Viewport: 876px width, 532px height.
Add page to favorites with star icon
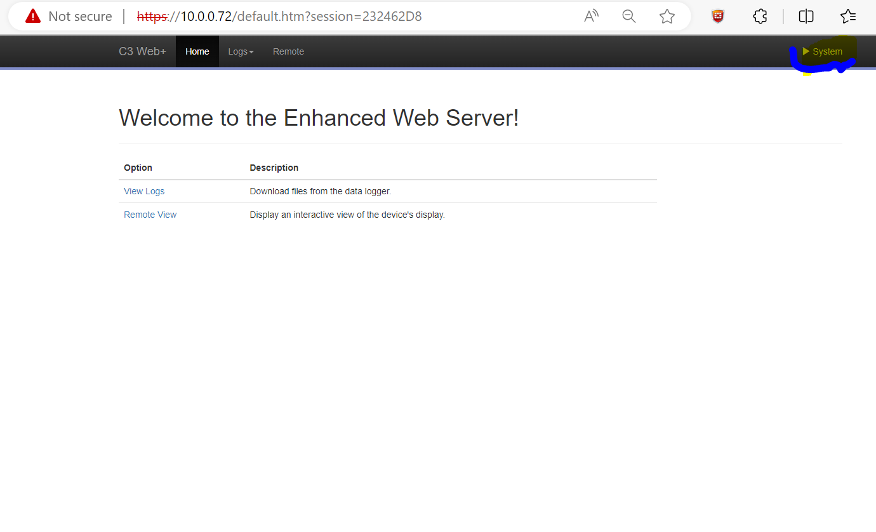(x=667, y=17)
